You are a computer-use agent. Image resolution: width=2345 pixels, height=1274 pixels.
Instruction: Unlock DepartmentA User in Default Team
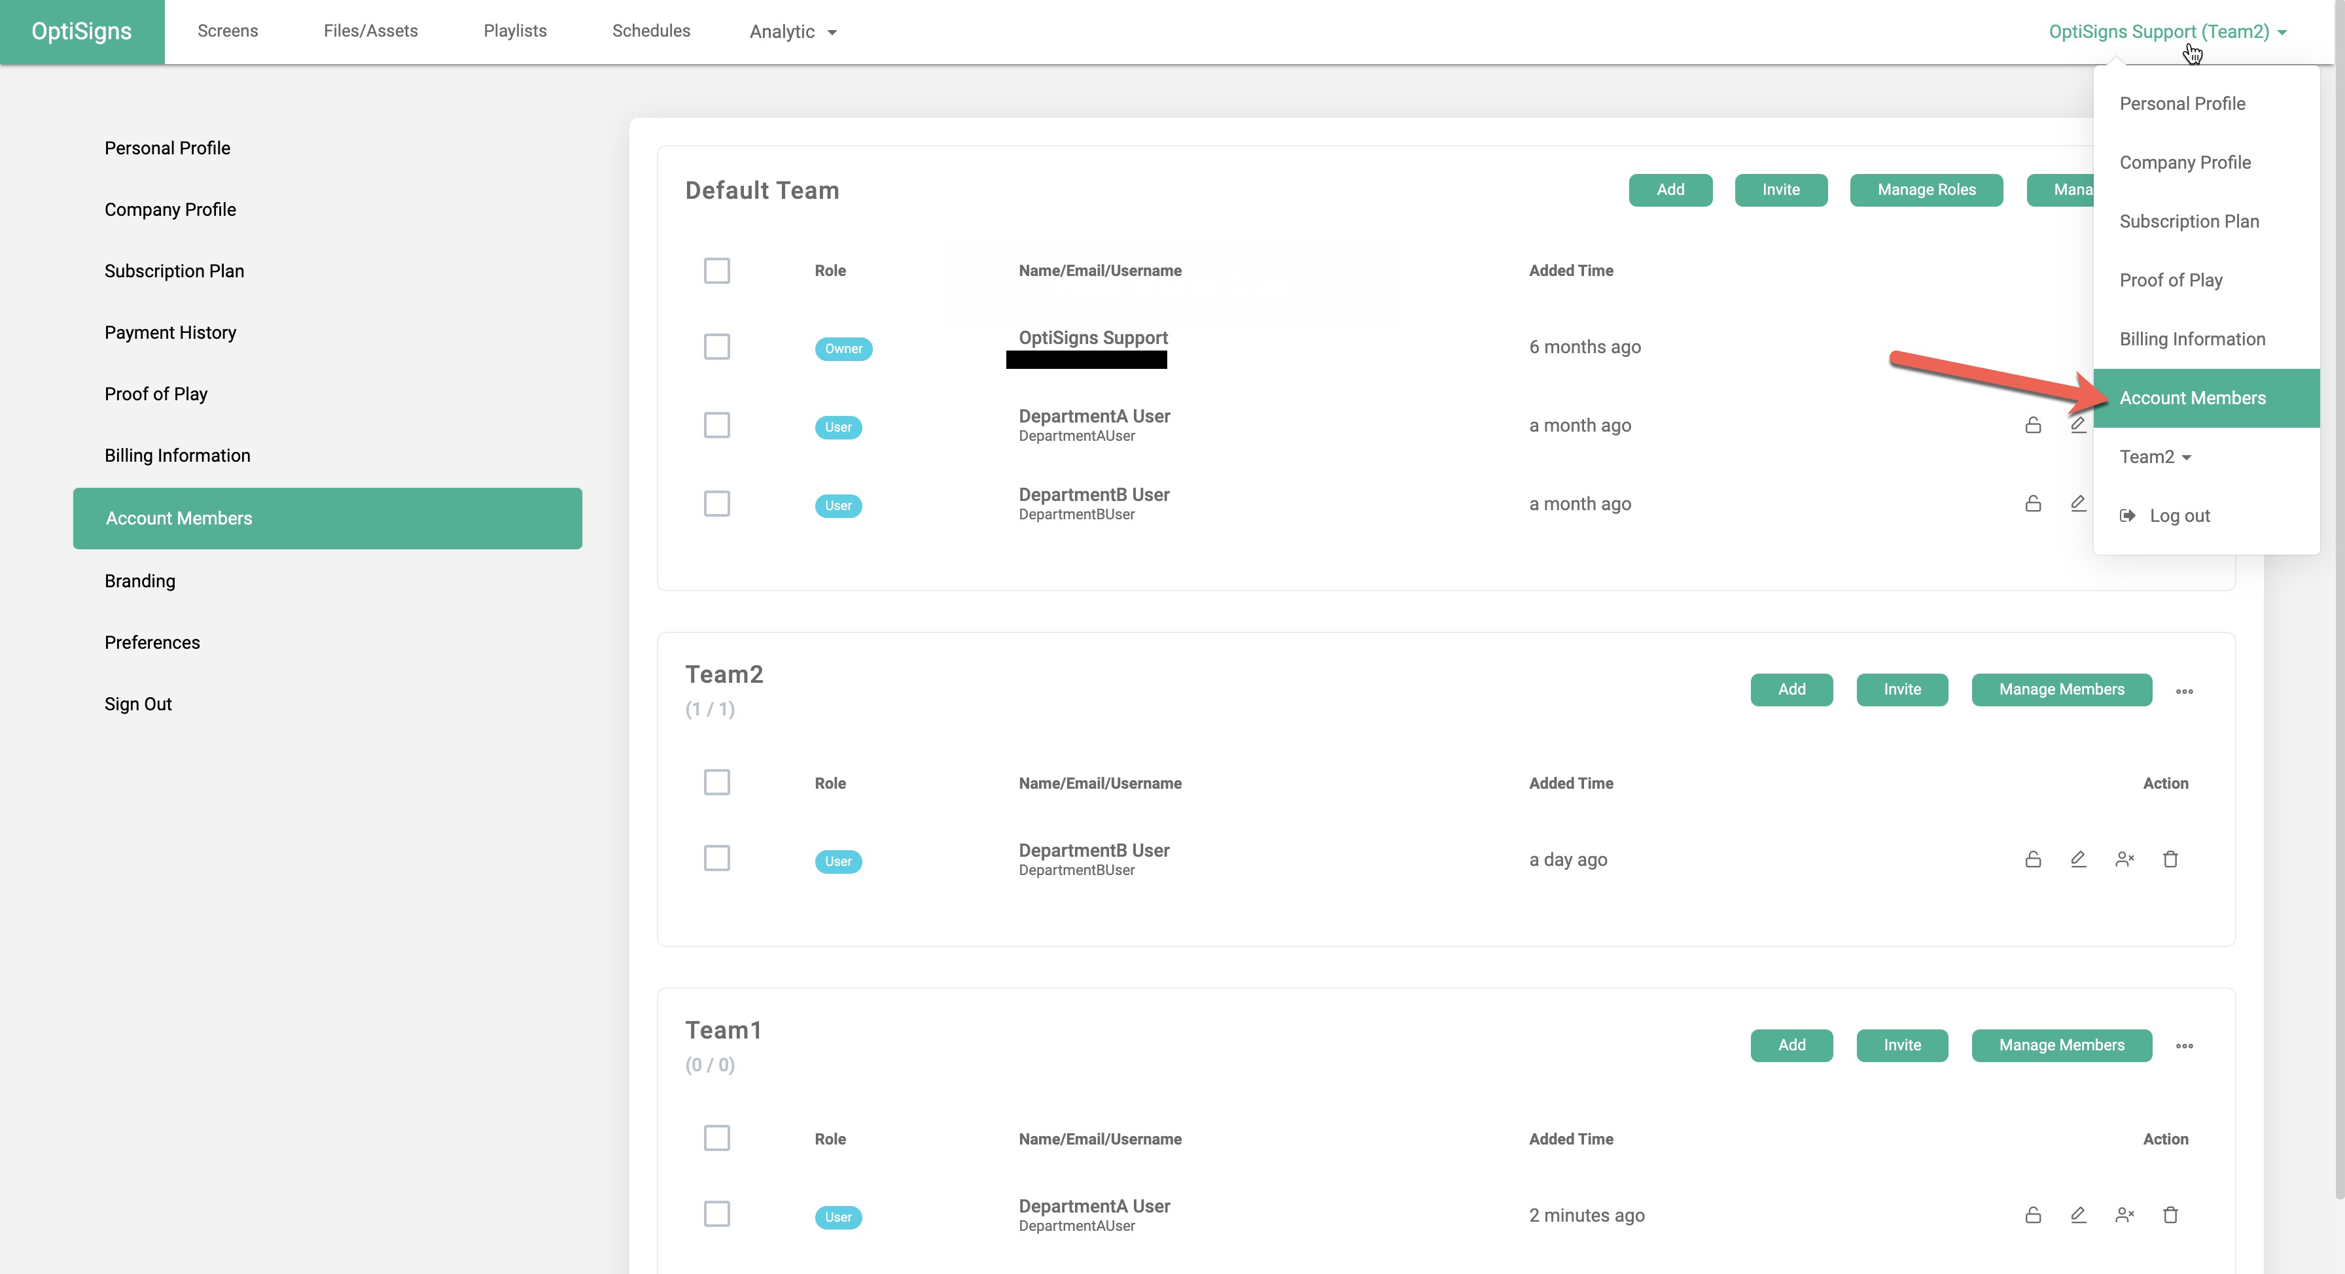point(2033,425)
